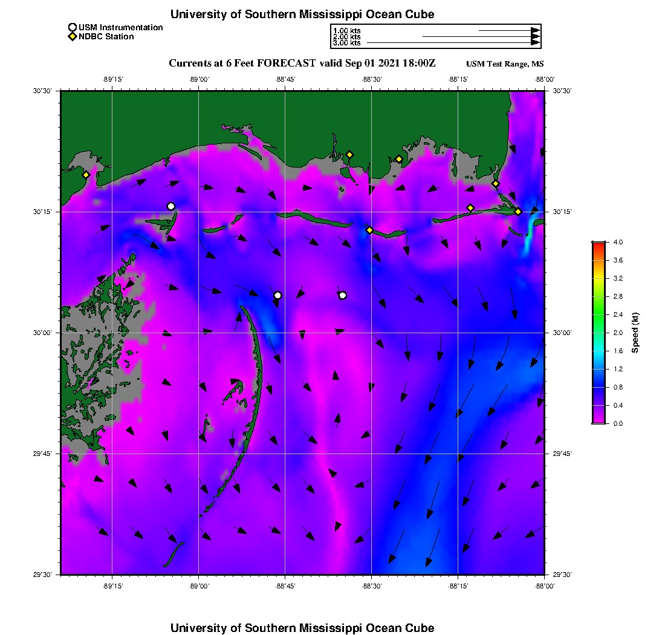The height and width of the screenshot is (635, 665).
Task: Click the USM Test Range, MS label
Action: tap(505, 64)
